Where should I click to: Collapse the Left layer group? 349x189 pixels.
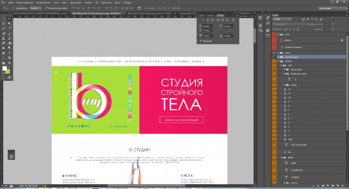coord(281,65)
